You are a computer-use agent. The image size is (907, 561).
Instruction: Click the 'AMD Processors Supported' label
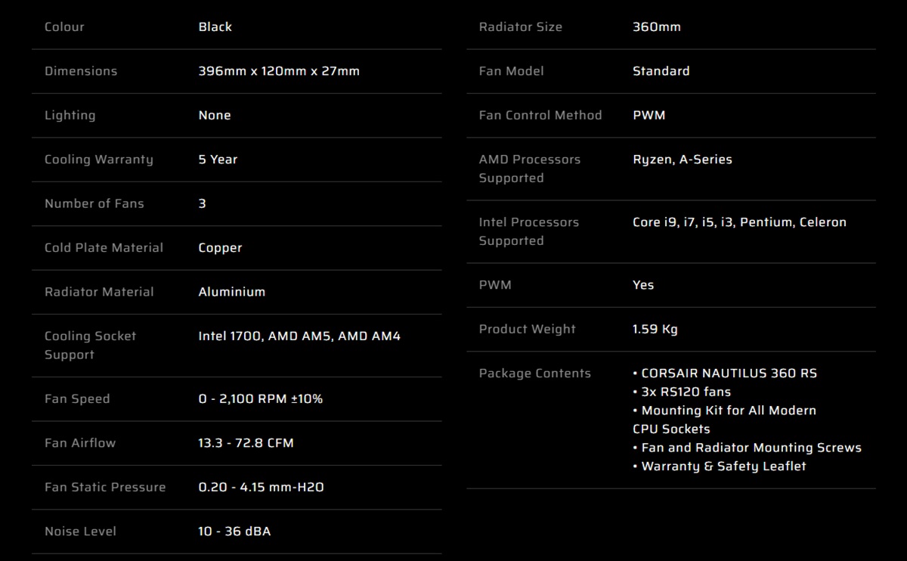[530, 169]
